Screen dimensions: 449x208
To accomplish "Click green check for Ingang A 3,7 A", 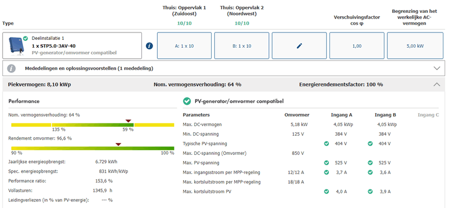I will (x=327, y=172).
